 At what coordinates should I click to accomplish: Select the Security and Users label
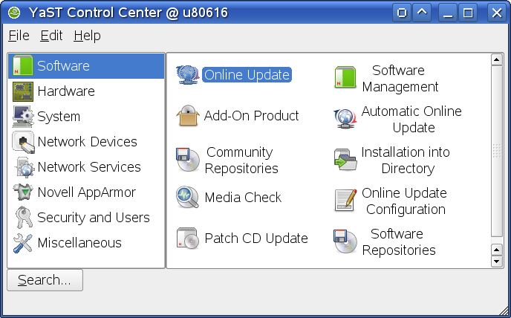[93, 218]
